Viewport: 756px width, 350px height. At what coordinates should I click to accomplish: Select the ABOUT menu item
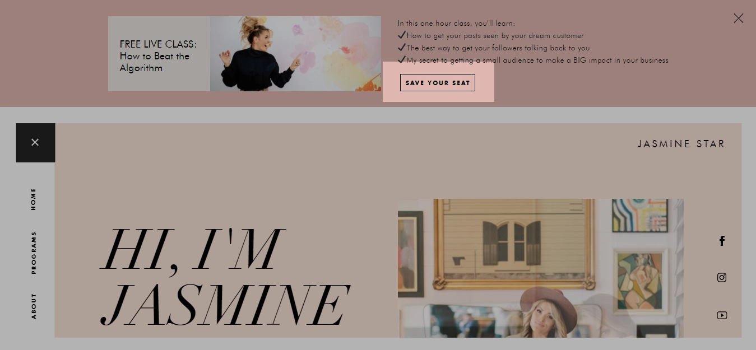tap(33, 306)
